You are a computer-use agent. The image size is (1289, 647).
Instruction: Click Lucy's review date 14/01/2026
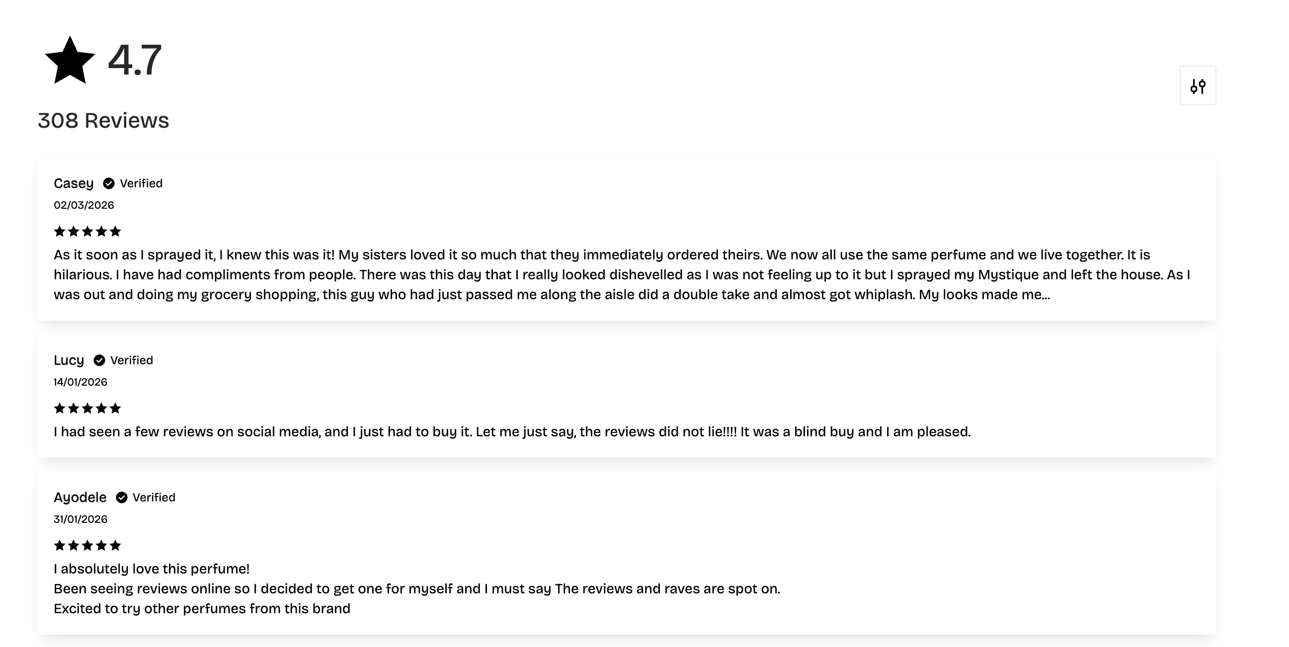point(81,382)
